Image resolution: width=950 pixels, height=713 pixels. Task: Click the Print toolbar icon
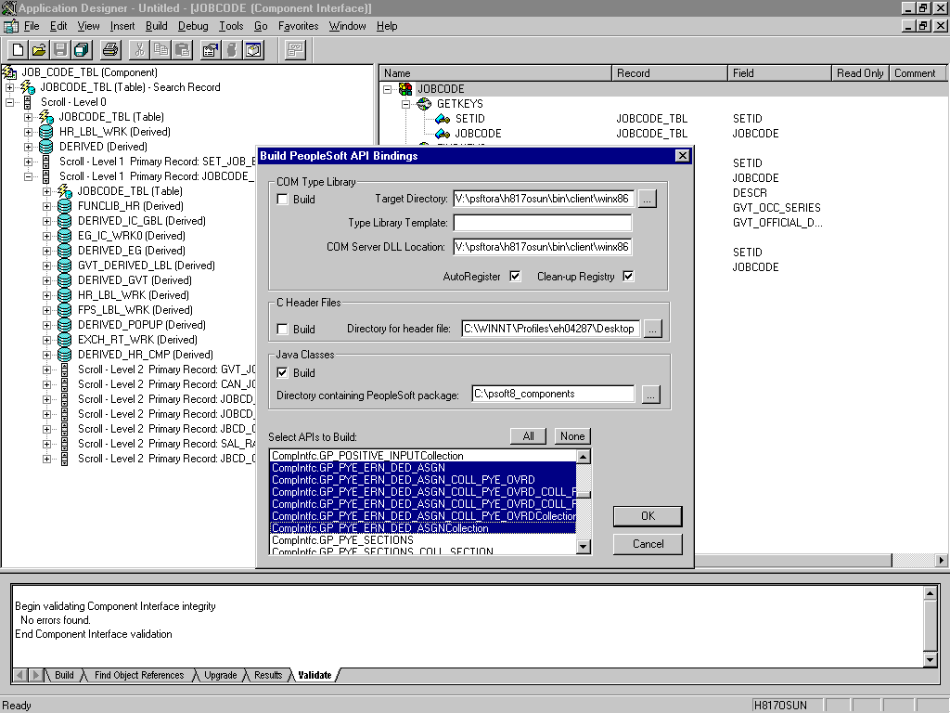point(110,50)
